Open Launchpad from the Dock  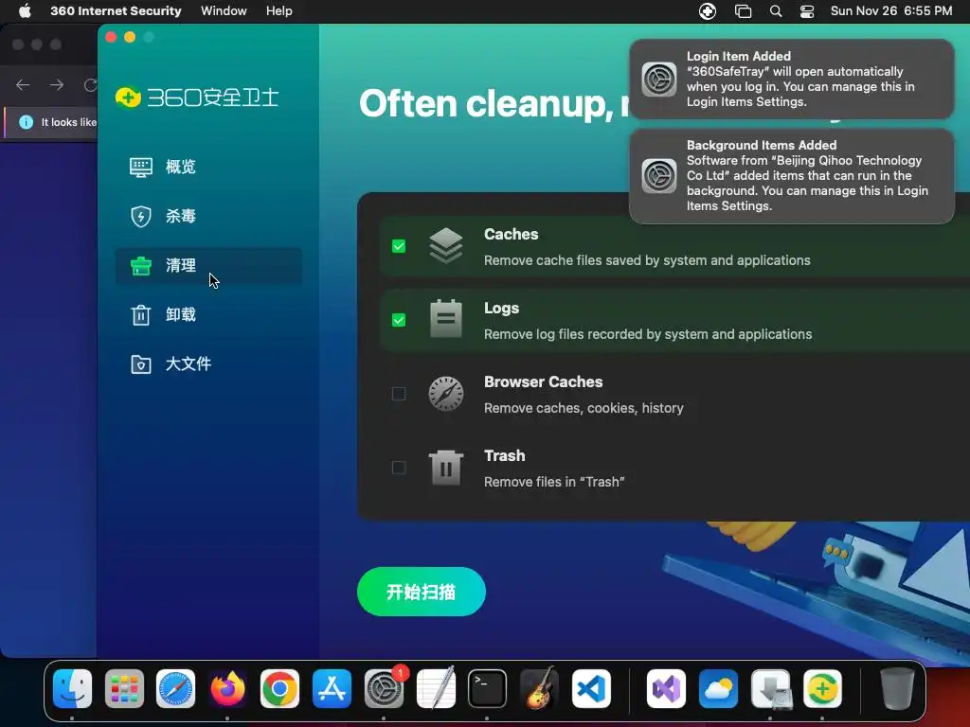coord(124,689)
